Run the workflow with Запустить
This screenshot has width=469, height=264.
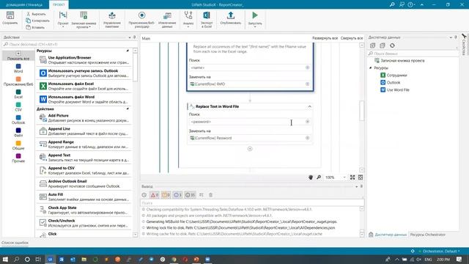(255, 18)
